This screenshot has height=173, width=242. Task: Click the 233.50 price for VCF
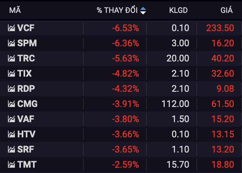coord(220,28)
